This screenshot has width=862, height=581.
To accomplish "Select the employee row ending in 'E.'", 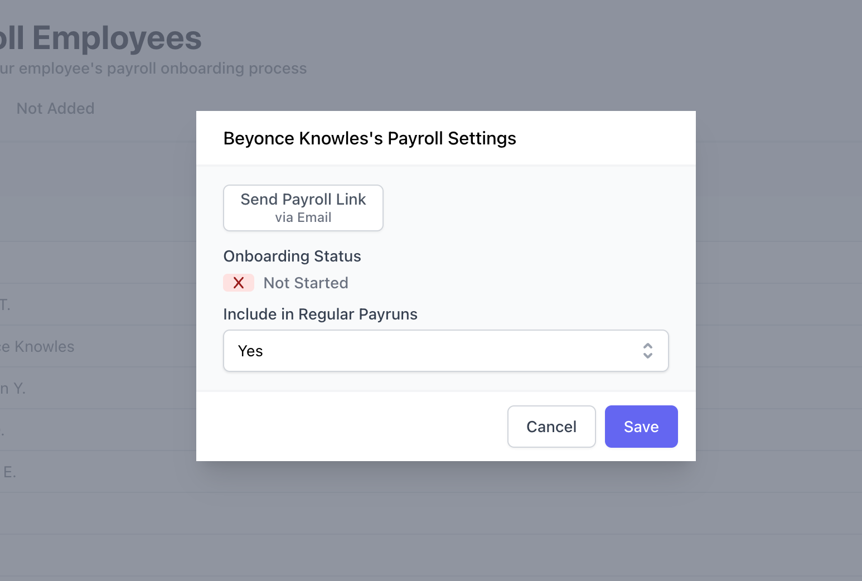I will point(9,472).
